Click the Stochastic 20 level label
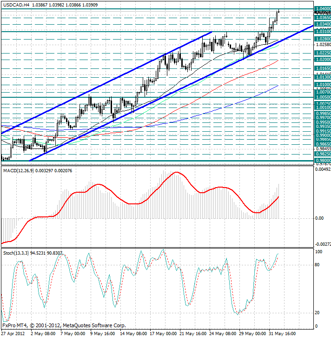Viewport: 331px width, 337px height. tap(317, 313)
